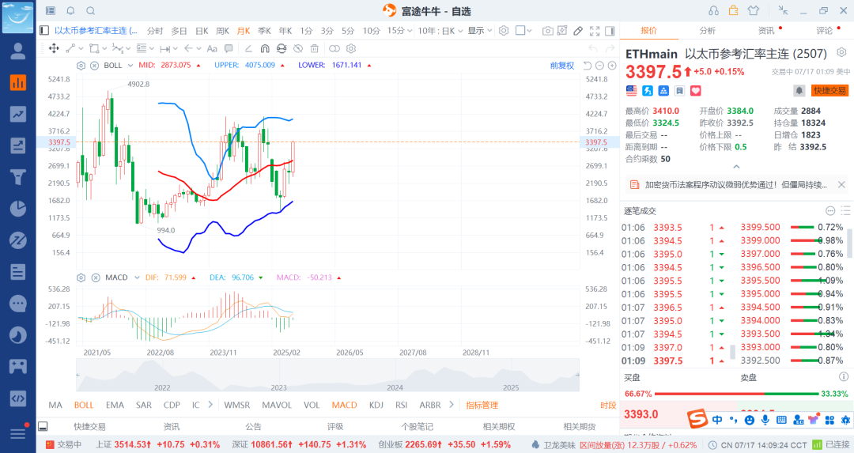Switch to the 分析 tab
The height and width of the screenshot is (453, 854).
pyautogui.click(x=708, y=31)
